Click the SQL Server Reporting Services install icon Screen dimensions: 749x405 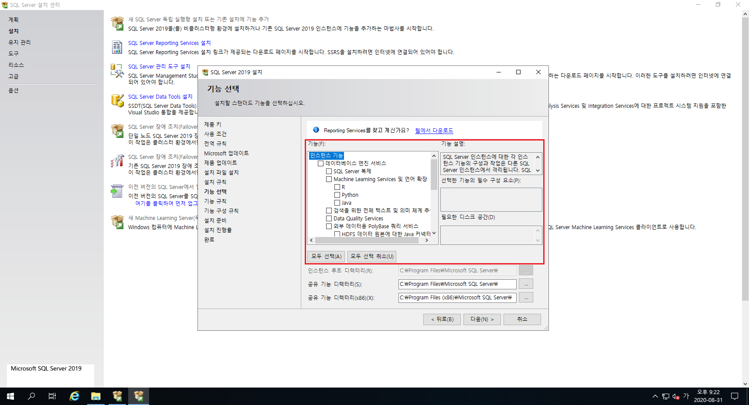117,47
